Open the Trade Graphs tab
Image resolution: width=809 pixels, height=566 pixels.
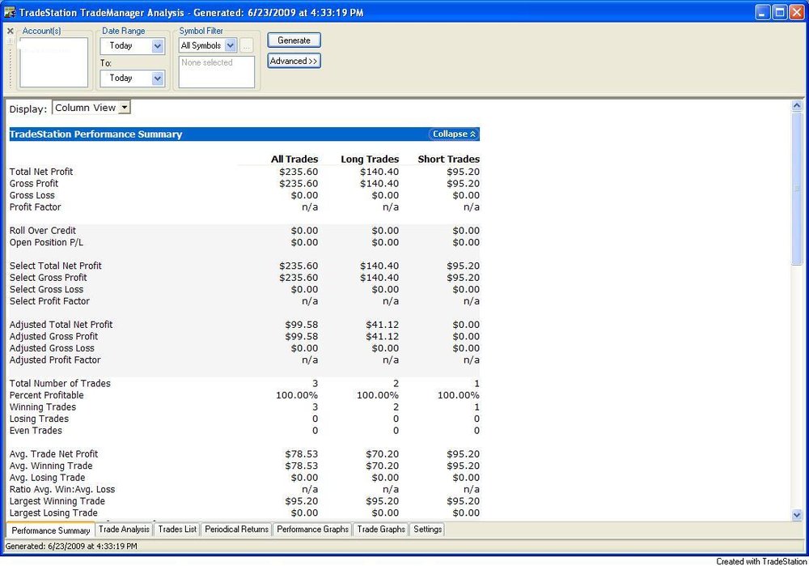click(x=381, y=530)
